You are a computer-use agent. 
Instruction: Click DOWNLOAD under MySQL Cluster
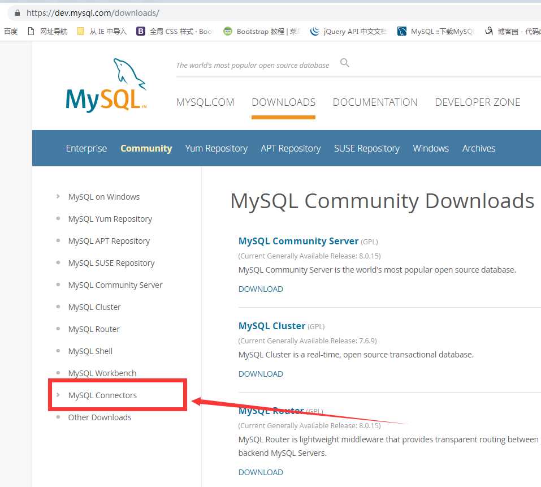click(x=261, y=374)
